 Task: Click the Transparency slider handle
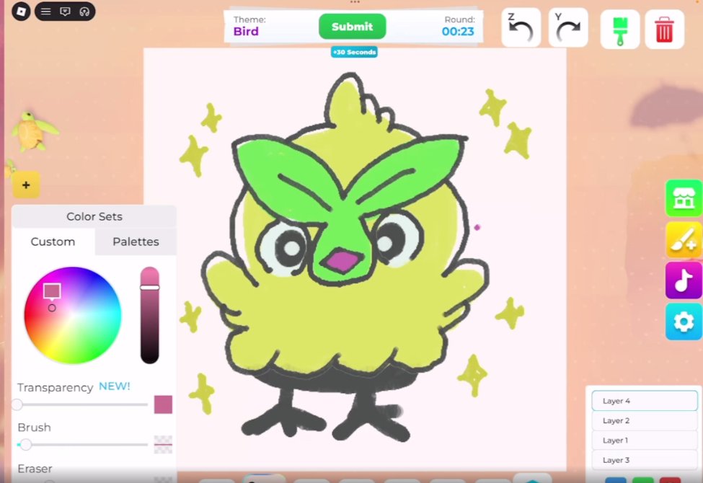coord(17,404)
